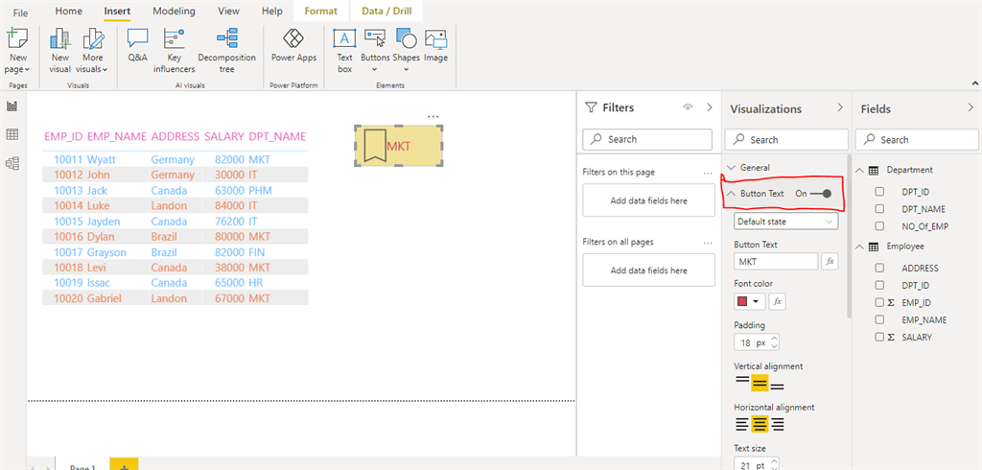Align button text to middle vertically
This screenshot has height=470, width=982.
[x=760, y=382]
